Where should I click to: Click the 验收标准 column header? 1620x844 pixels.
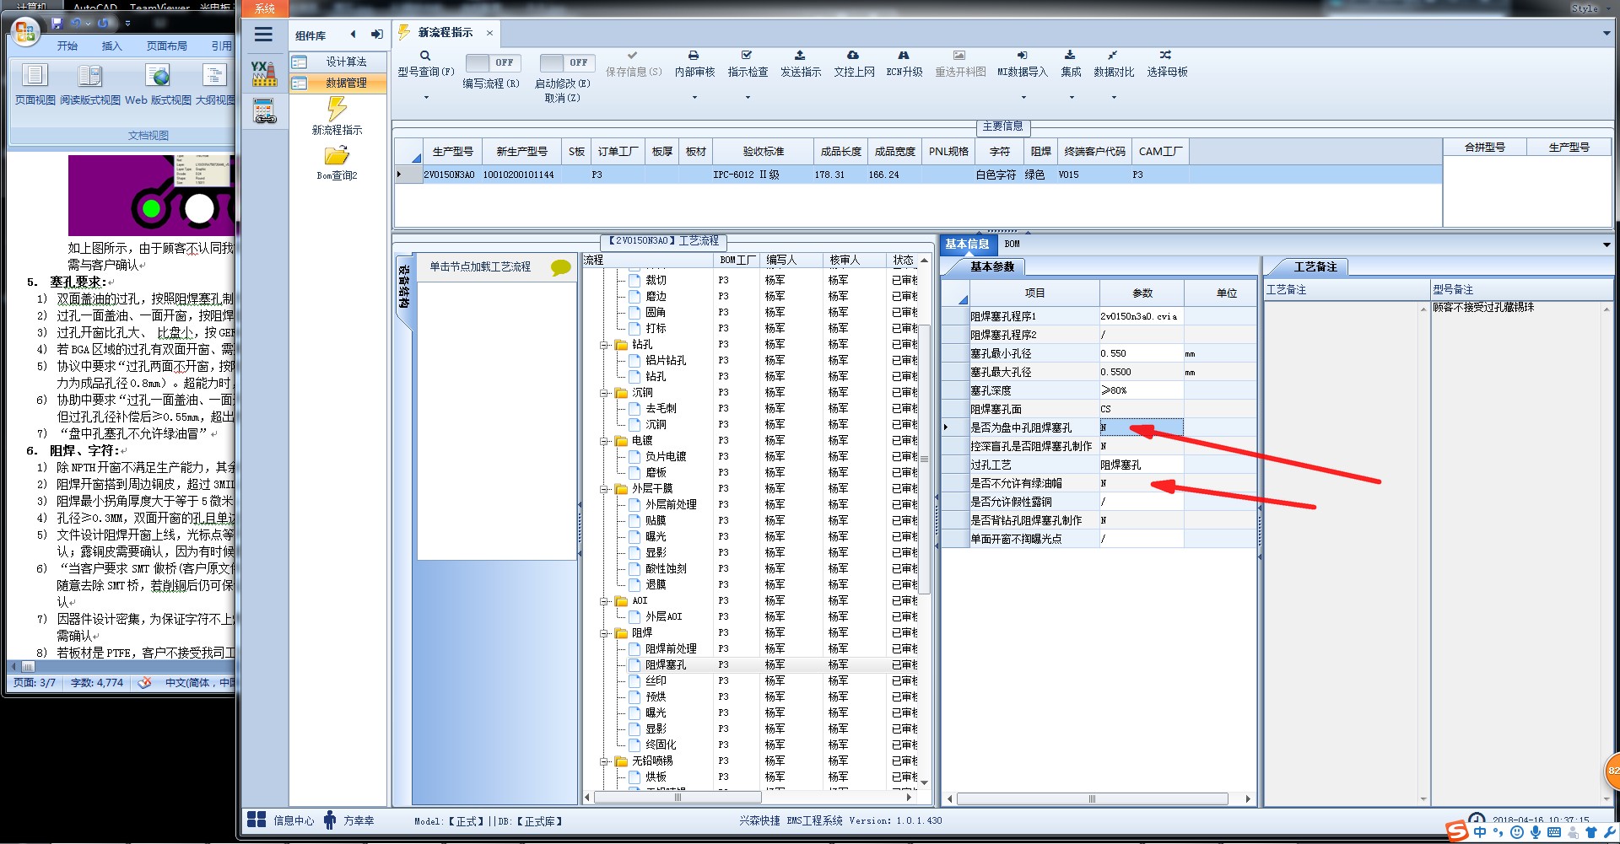point(763,152)
